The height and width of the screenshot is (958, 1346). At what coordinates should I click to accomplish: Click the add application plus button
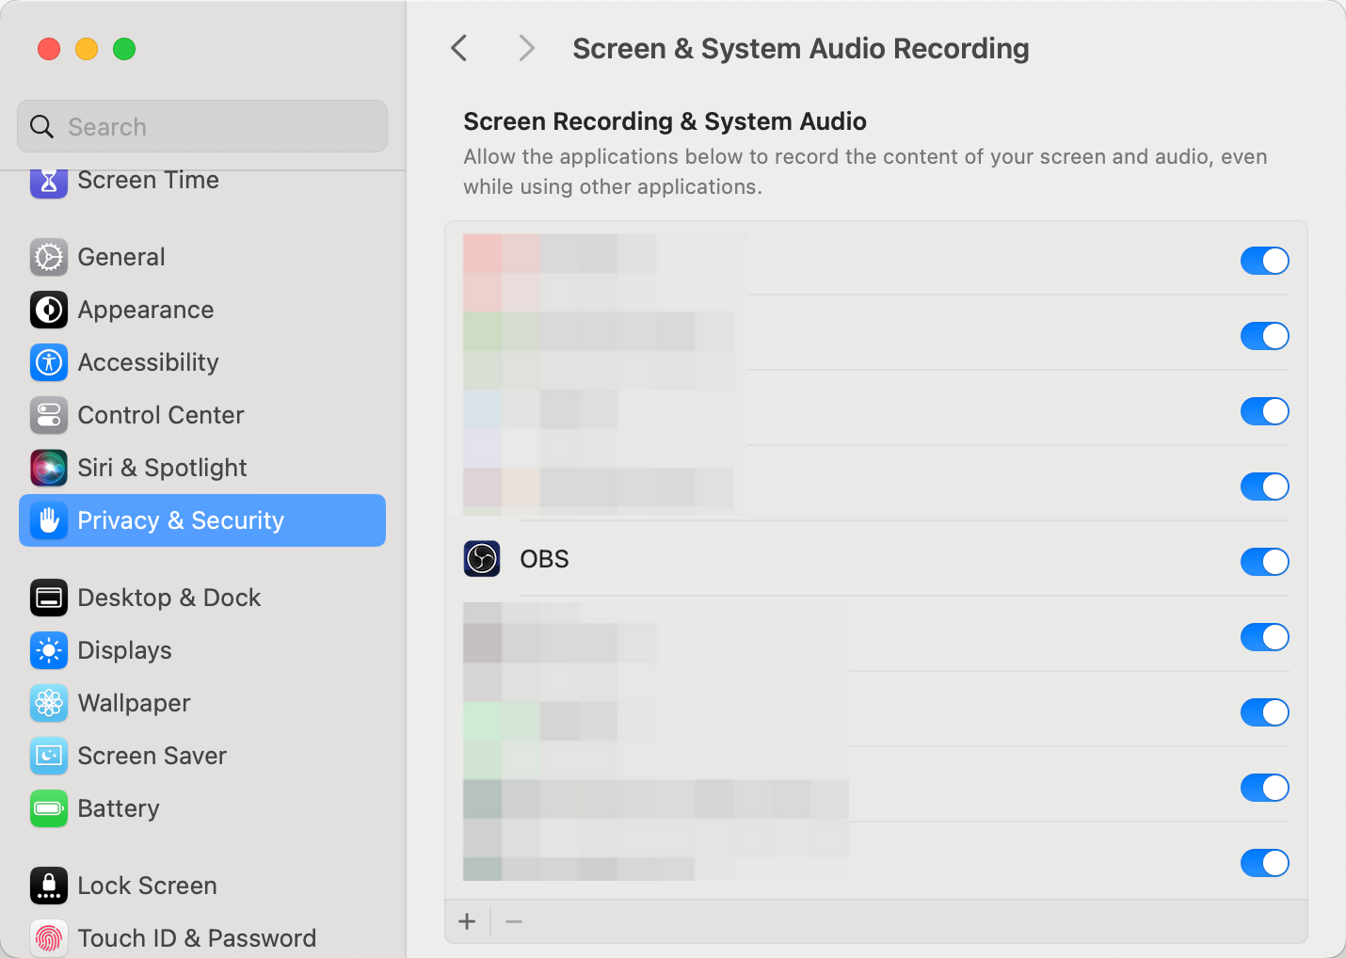pyautogui.click(x=468, y=921)
